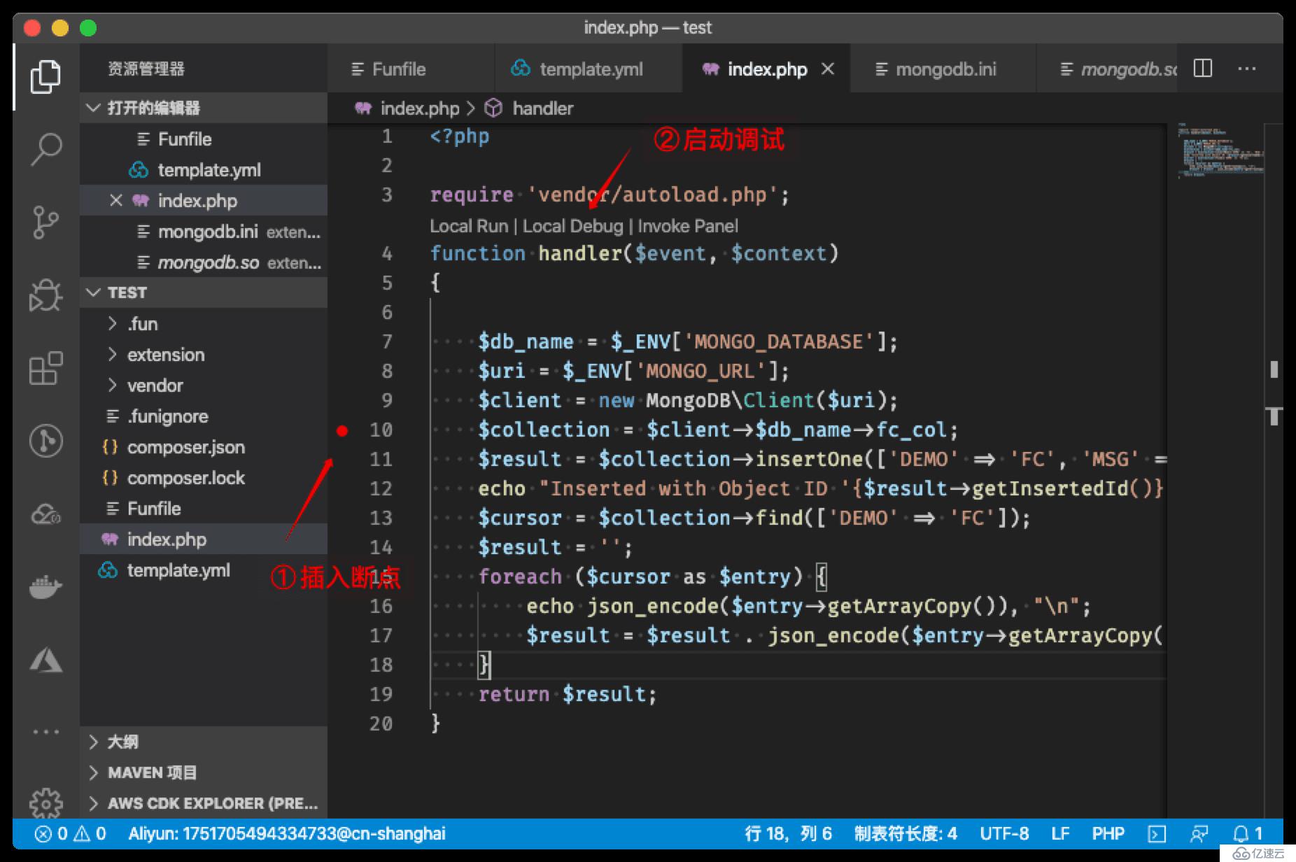1296x862 pixels.
Task: Open the Extensions view
Action: point(45,368)
